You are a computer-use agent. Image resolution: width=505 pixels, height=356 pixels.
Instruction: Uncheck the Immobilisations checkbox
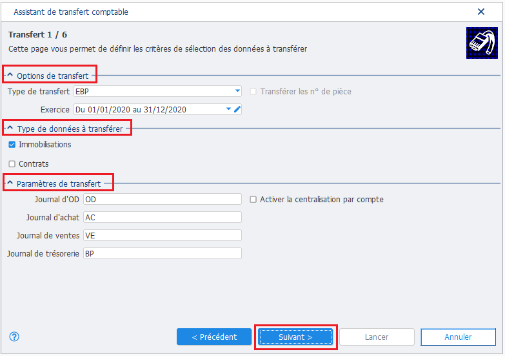coord(12,145)
